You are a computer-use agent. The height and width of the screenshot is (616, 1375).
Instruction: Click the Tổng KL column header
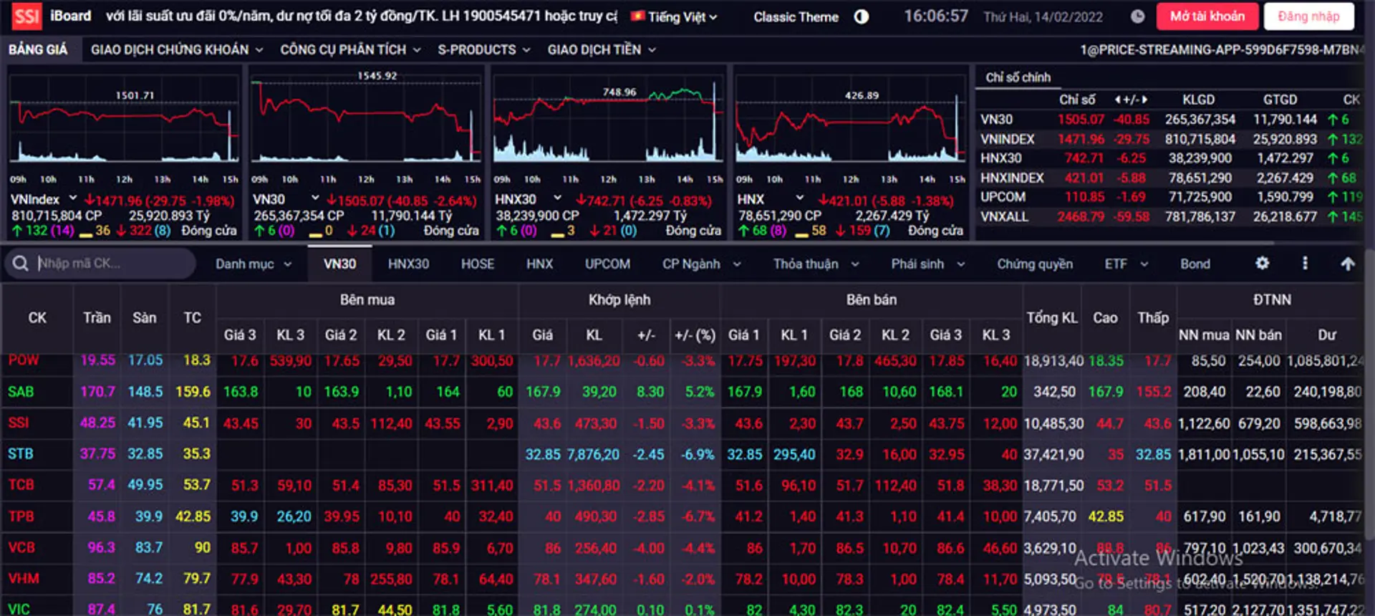[1052, 318]
